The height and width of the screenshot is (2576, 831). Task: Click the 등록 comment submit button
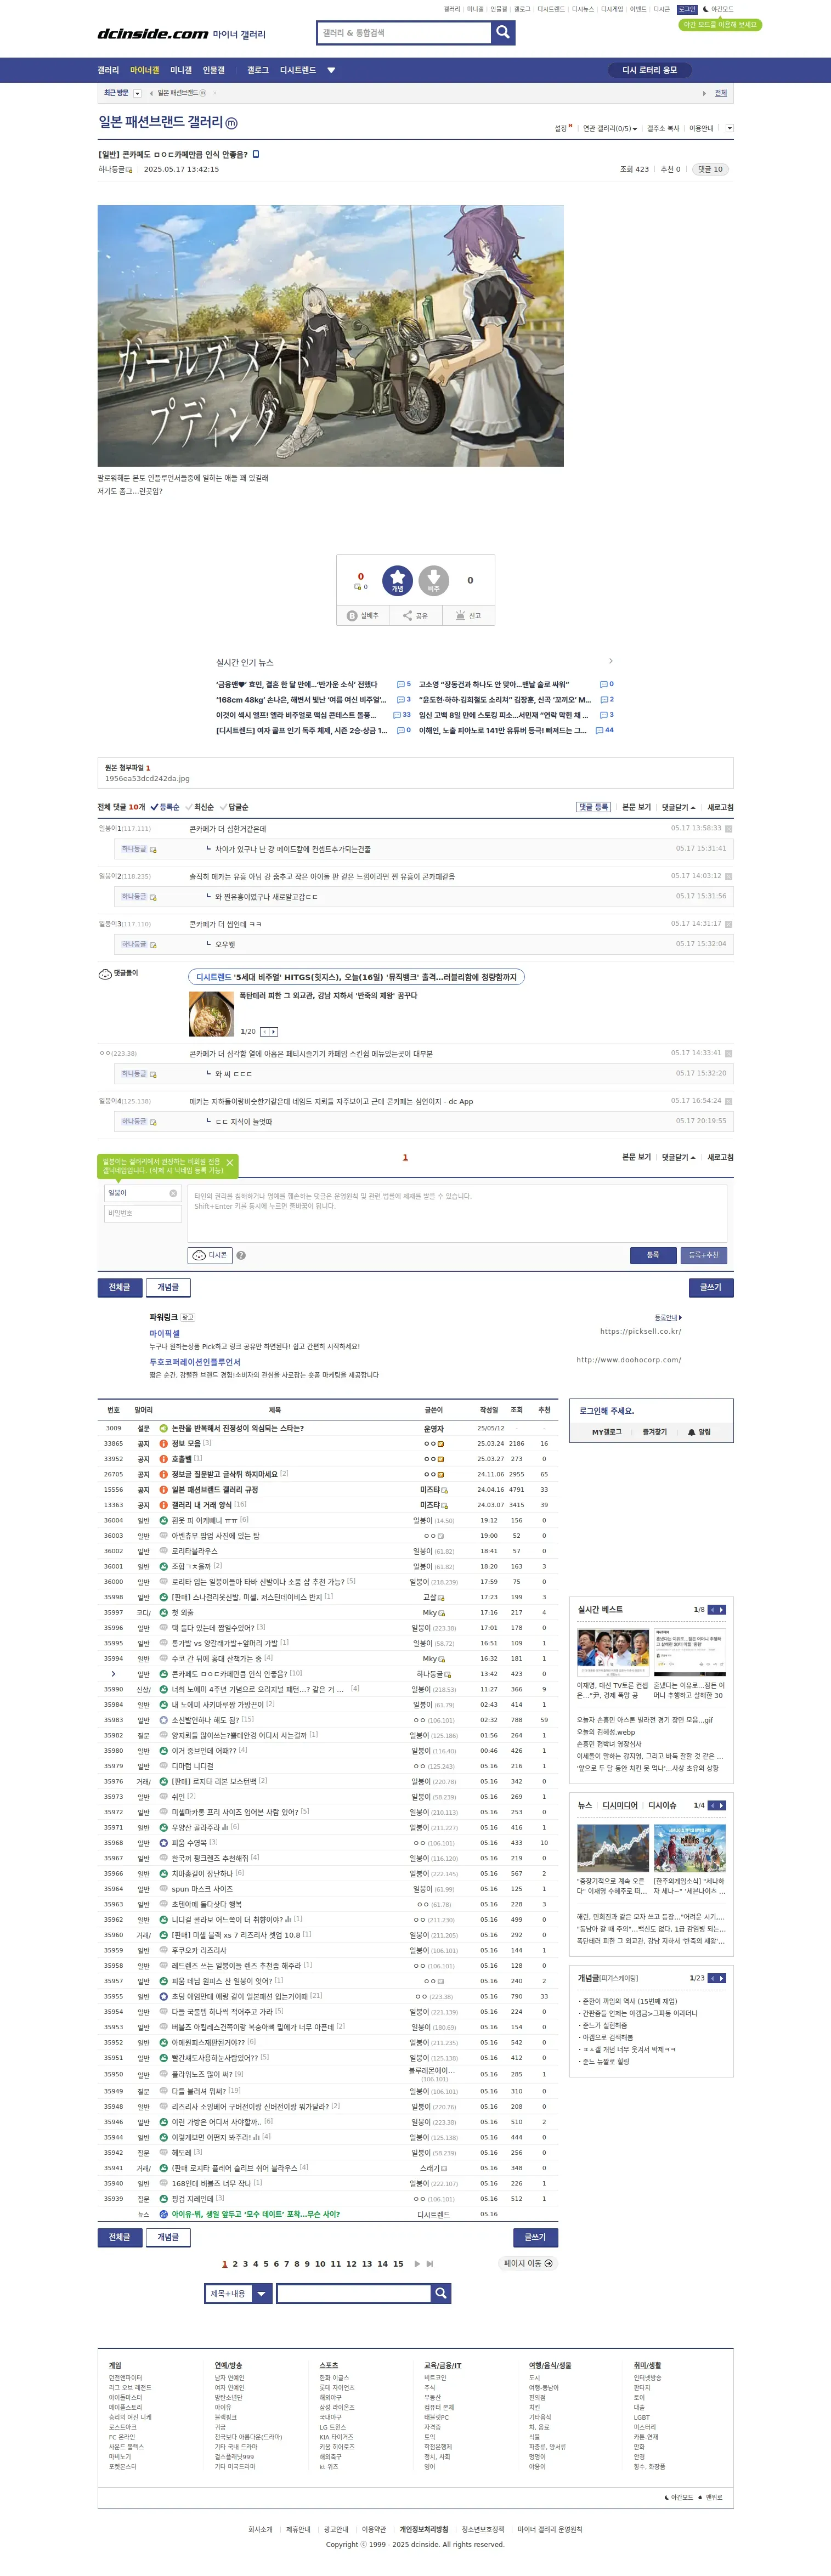(x=653, y=1255)
